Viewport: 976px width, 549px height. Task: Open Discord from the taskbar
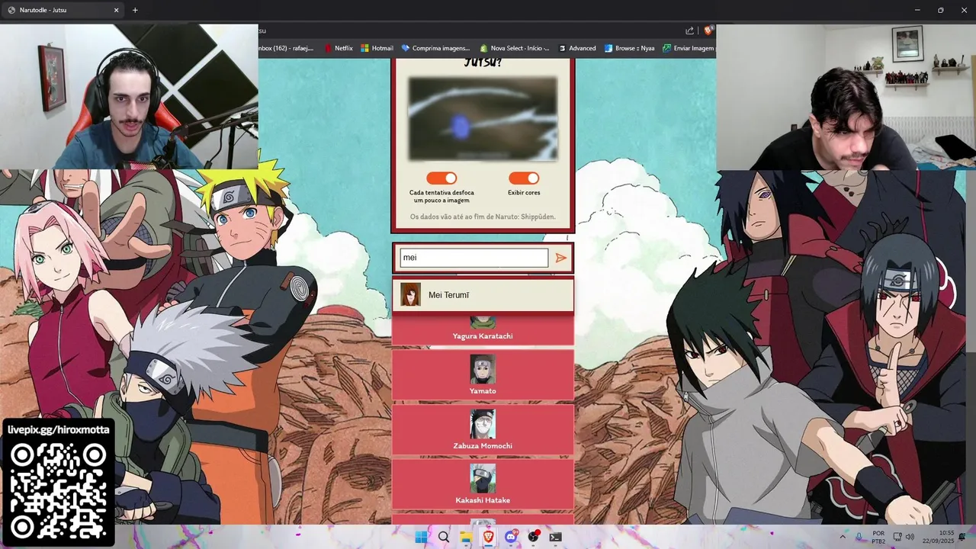511,537
